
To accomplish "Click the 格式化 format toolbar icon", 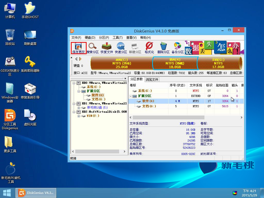I will (149, 48).
